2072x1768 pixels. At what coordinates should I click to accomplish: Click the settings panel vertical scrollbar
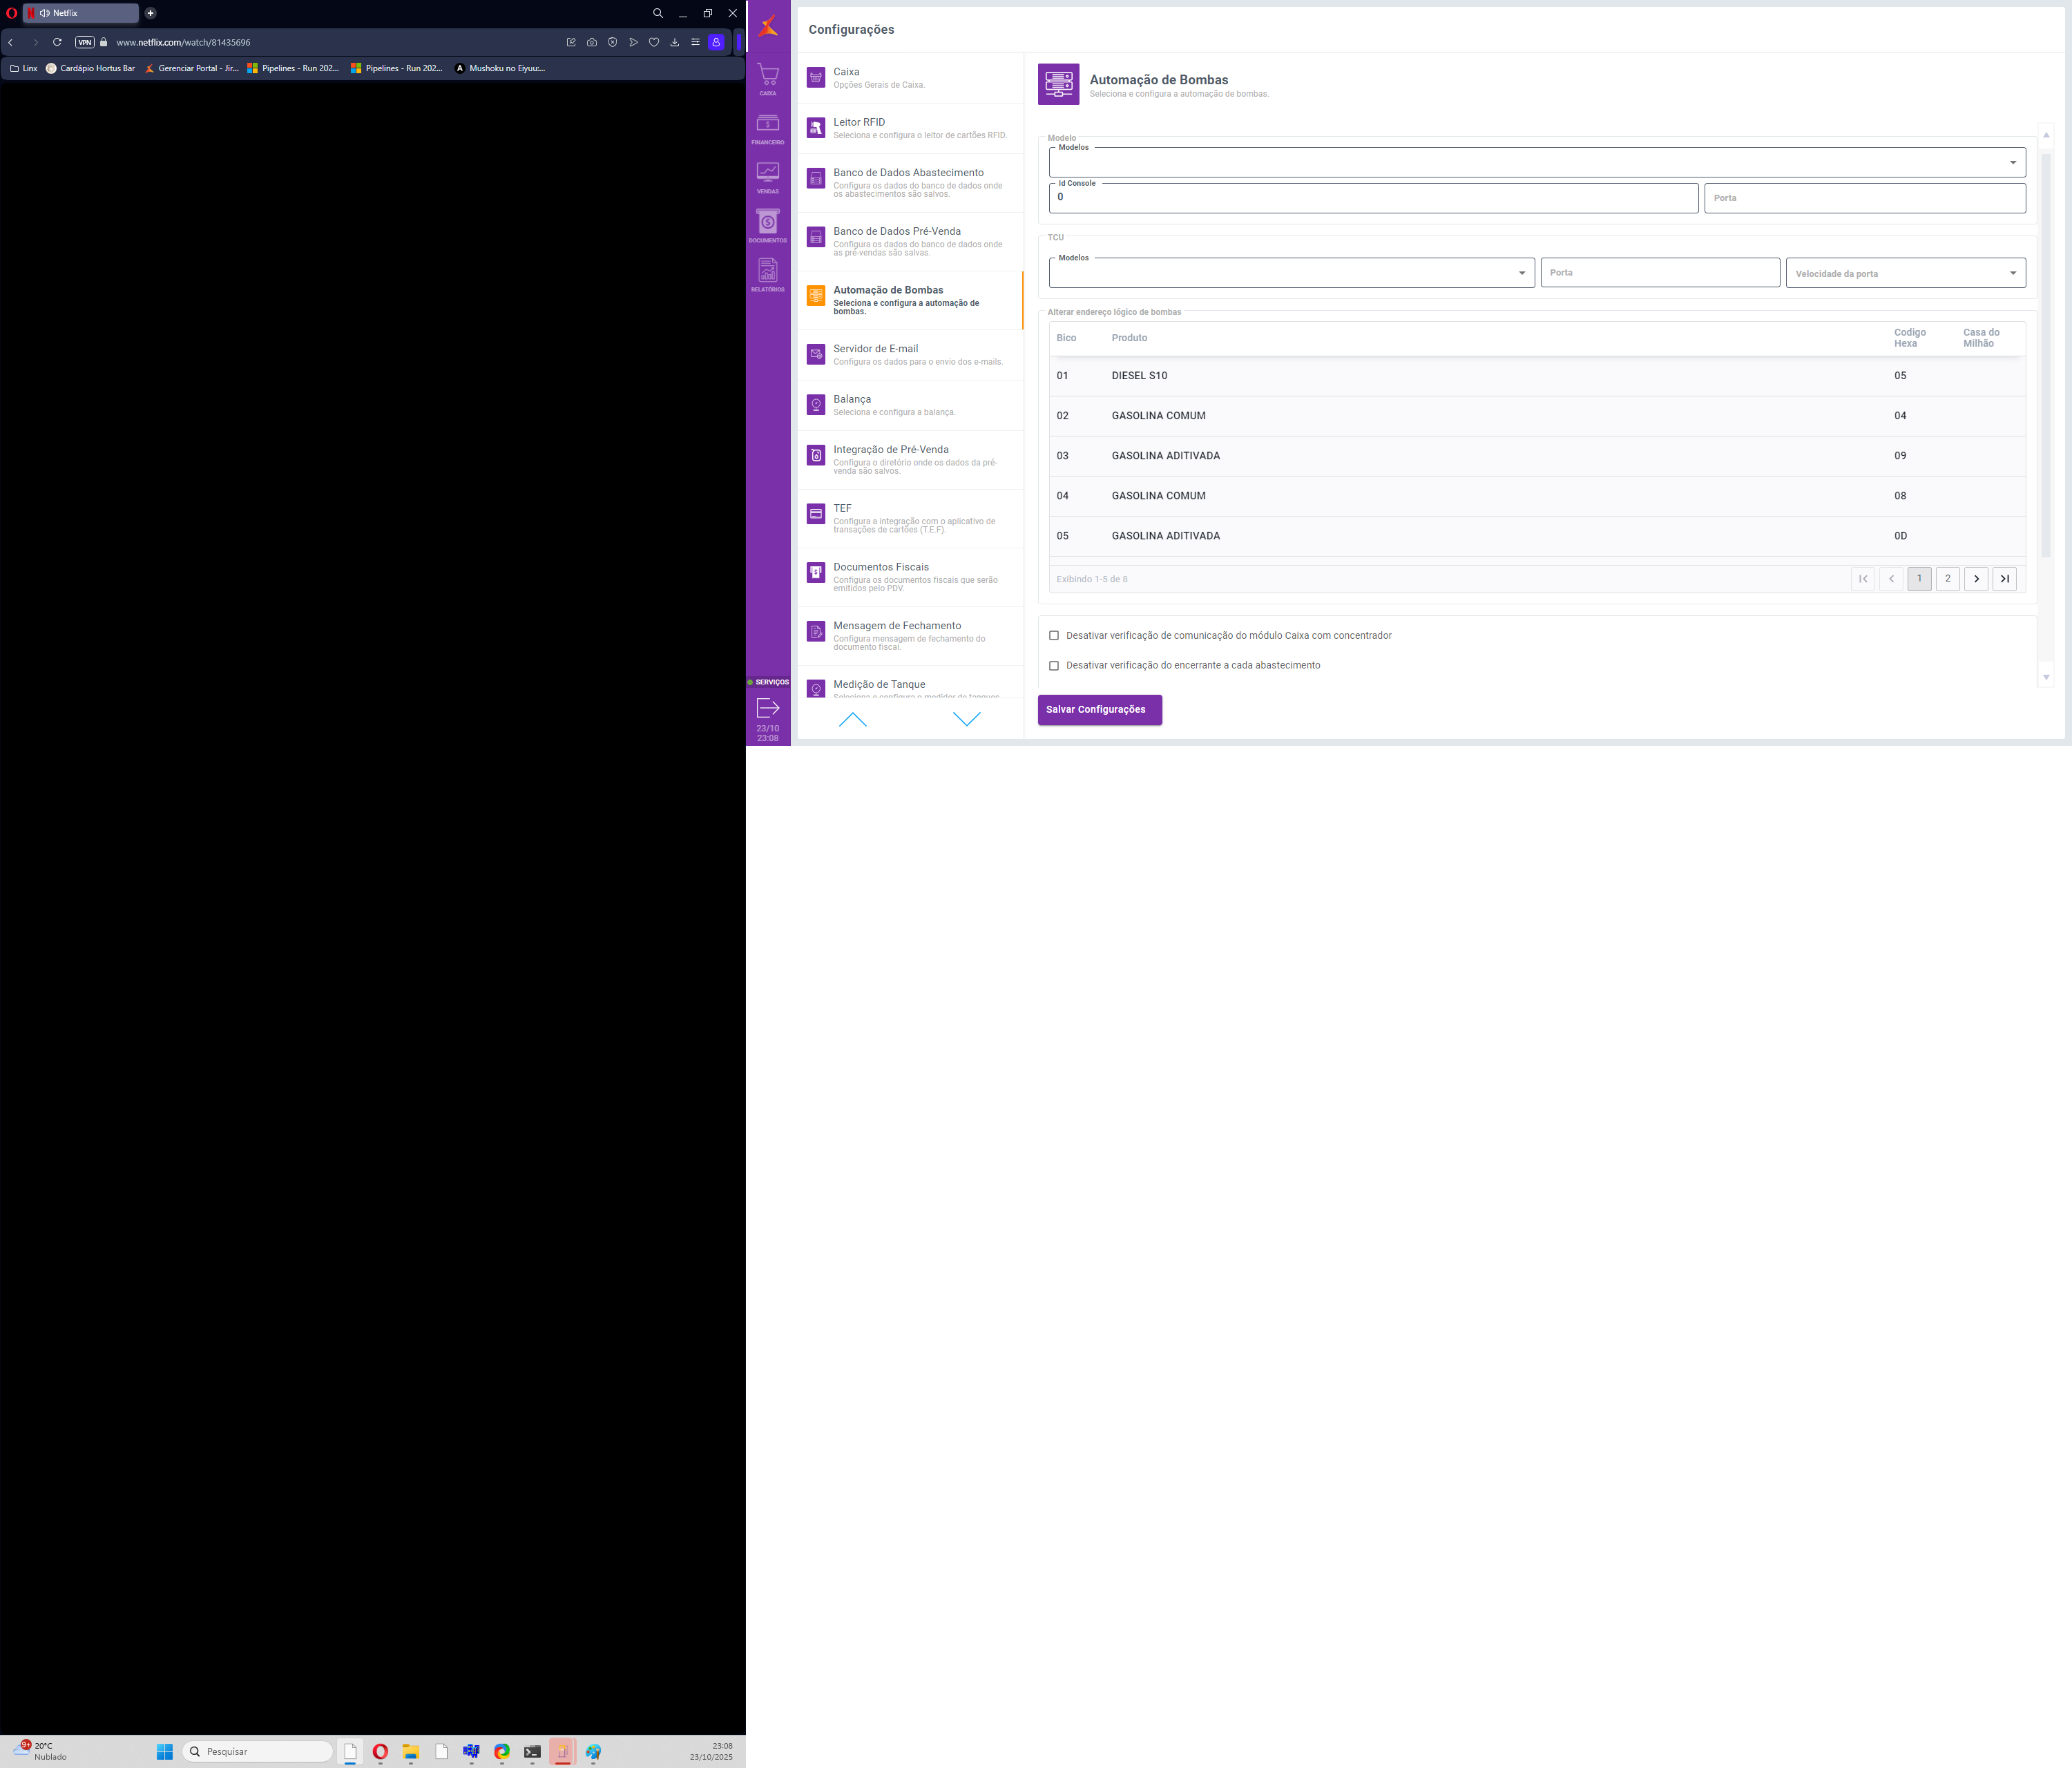[x=2045, y=355]
